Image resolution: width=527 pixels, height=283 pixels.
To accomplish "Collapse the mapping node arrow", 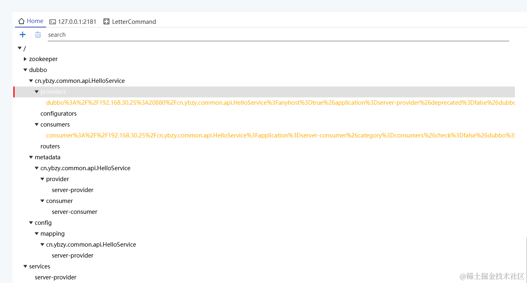I will tap(36, 234).
